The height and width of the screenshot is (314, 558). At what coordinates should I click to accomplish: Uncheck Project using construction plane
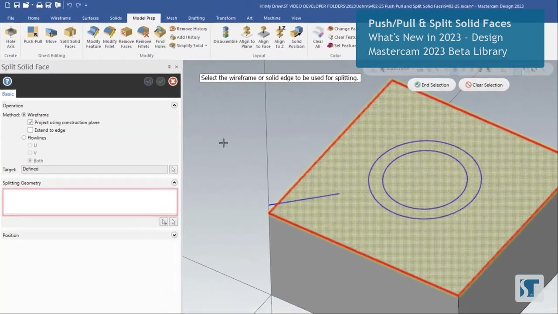pyautogui.click(x=30, y=123)
